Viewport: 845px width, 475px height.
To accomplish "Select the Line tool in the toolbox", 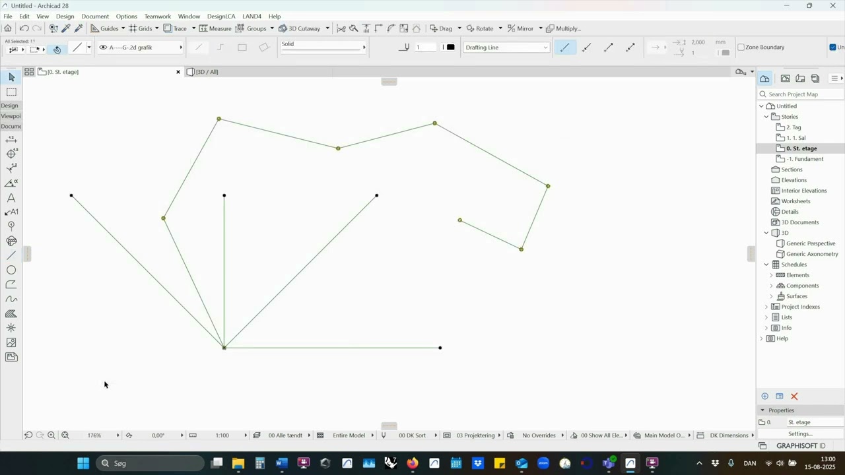I will (11, 255).
